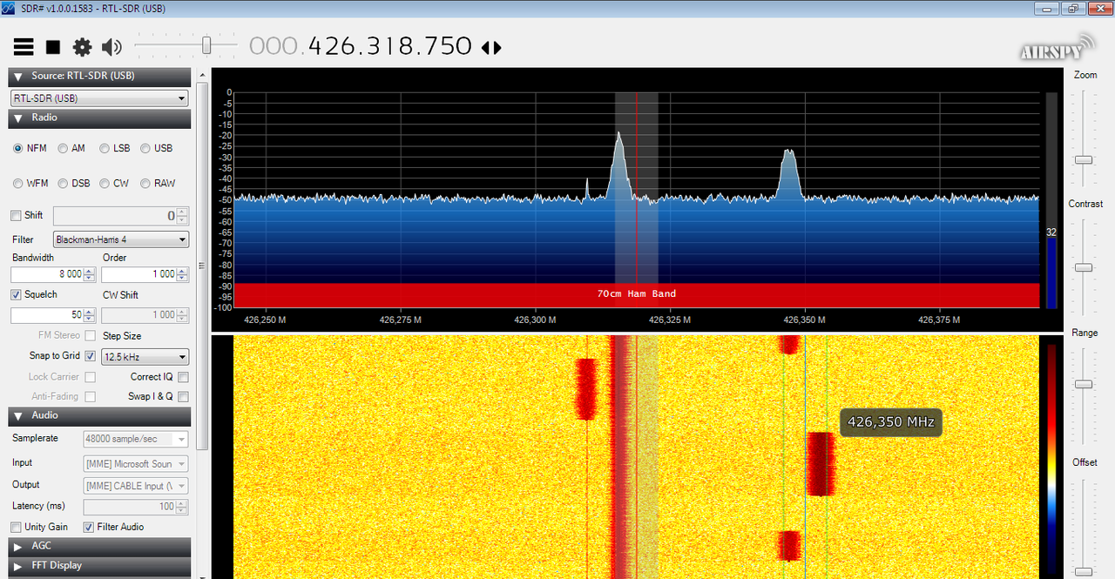Viewport: 1115px width, 579px height.
Task: Select the NFM mode radio button
Action: tap(17, 149)
